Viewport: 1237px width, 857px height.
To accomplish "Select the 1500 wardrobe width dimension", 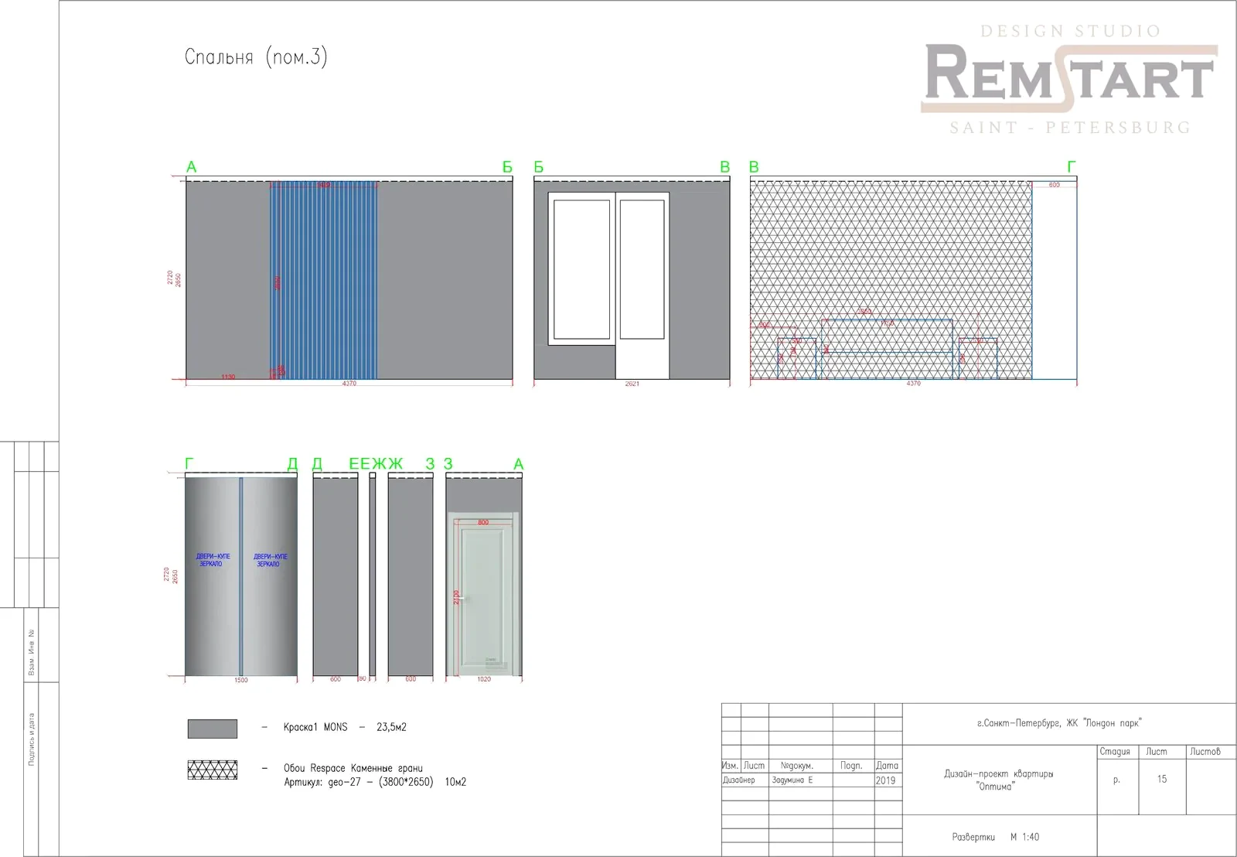I will (240, 680).
